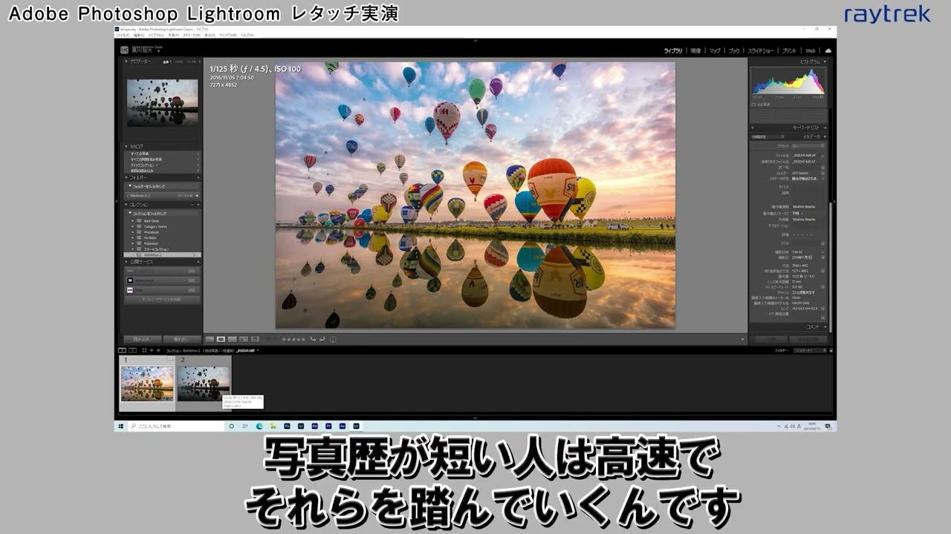Open Premiere Pro from taskbar
This screenshot has height=534, width=951.
(328, 426)
